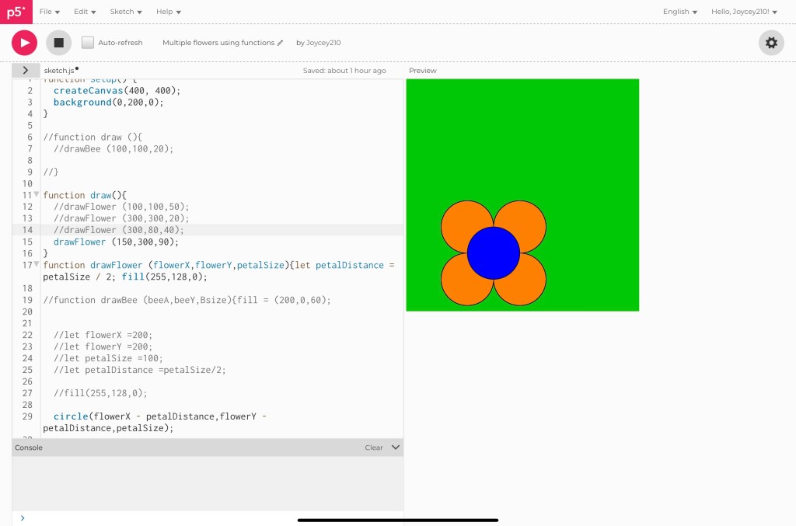The width and height of the screenshot is (796, 526).
Task: Open the Help dropdown menu
Action: pyautogui.click(x=168, y=12)
